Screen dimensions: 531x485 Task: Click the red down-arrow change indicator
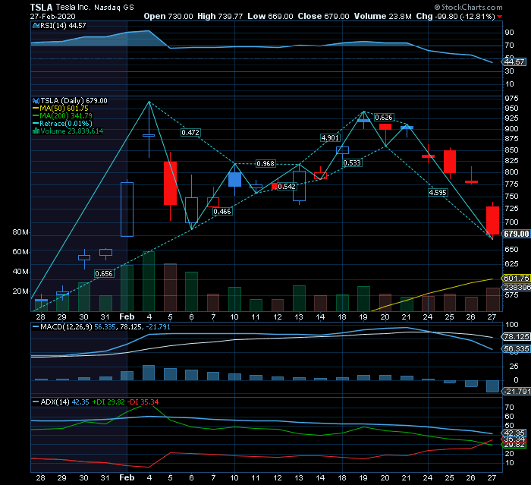[x=499, y=17]
